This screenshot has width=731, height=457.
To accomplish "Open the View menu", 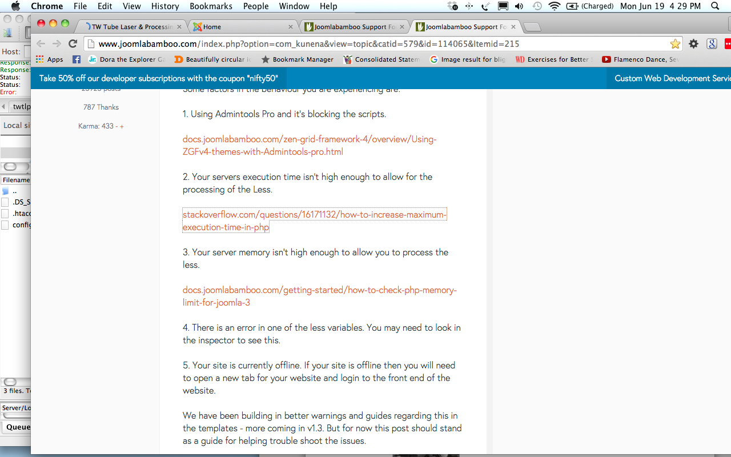I will tap(132, 6).
